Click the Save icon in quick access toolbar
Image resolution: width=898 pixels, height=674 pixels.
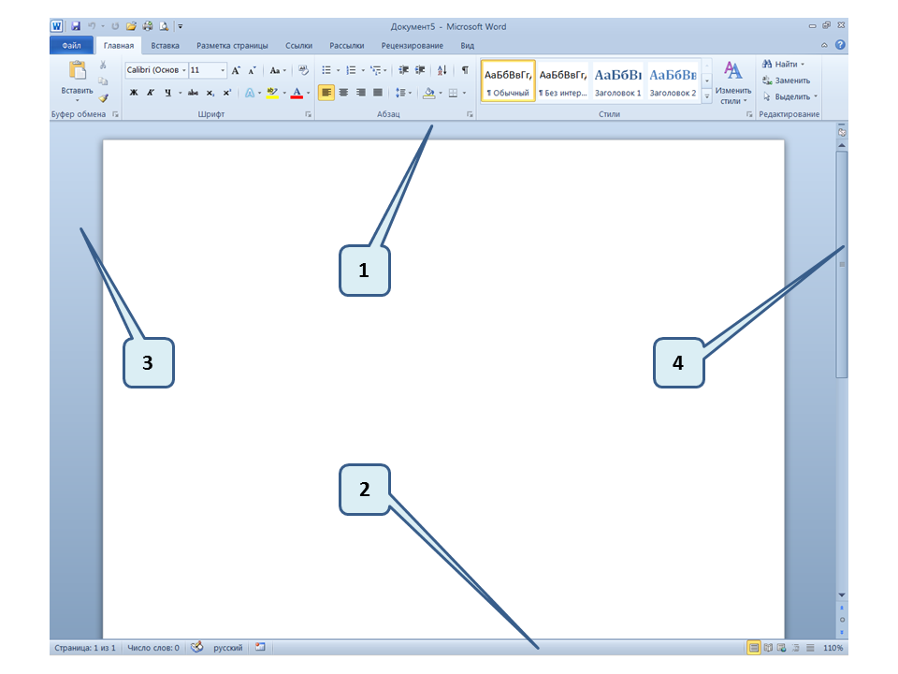click(x=76, y=27)
